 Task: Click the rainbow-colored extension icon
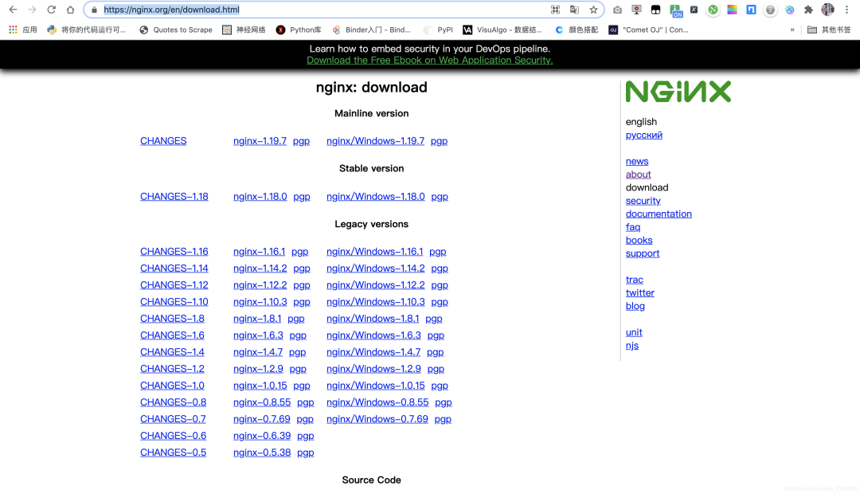click(733, 10)
